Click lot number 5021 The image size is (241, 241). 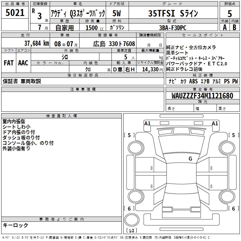point(15,13)
